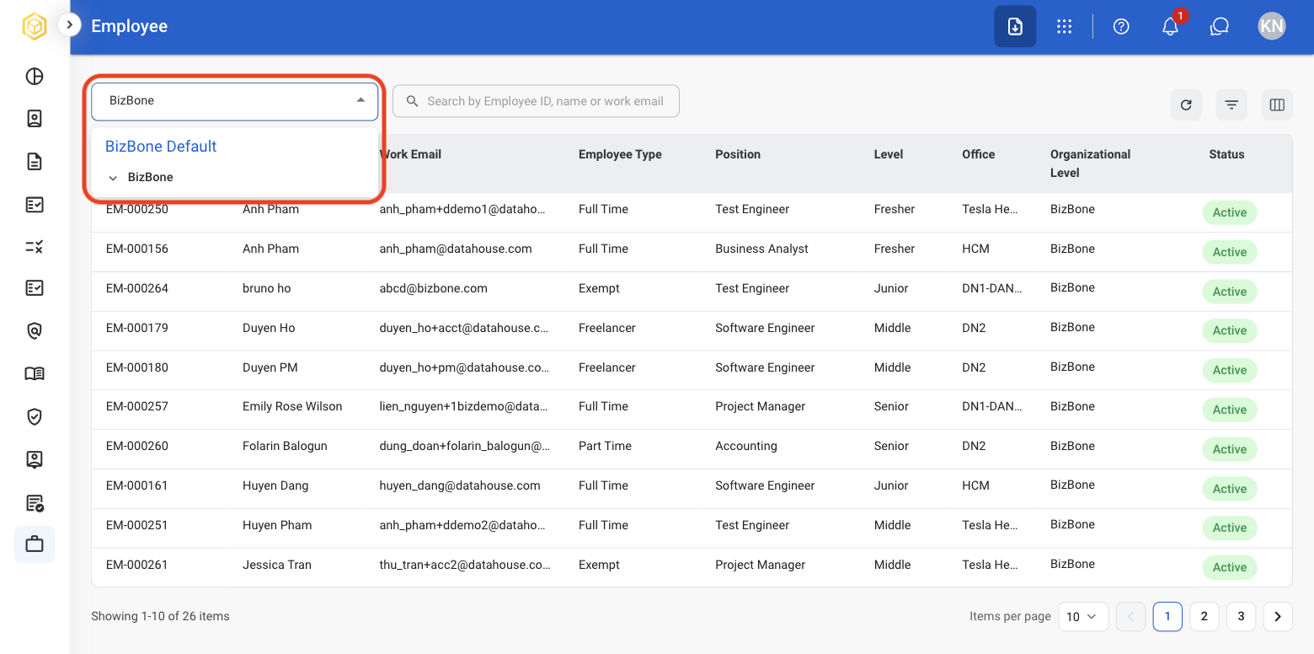Toggle the BizBone tree node chevron
Screen dimensions: 1314x654
click(113, 178)
